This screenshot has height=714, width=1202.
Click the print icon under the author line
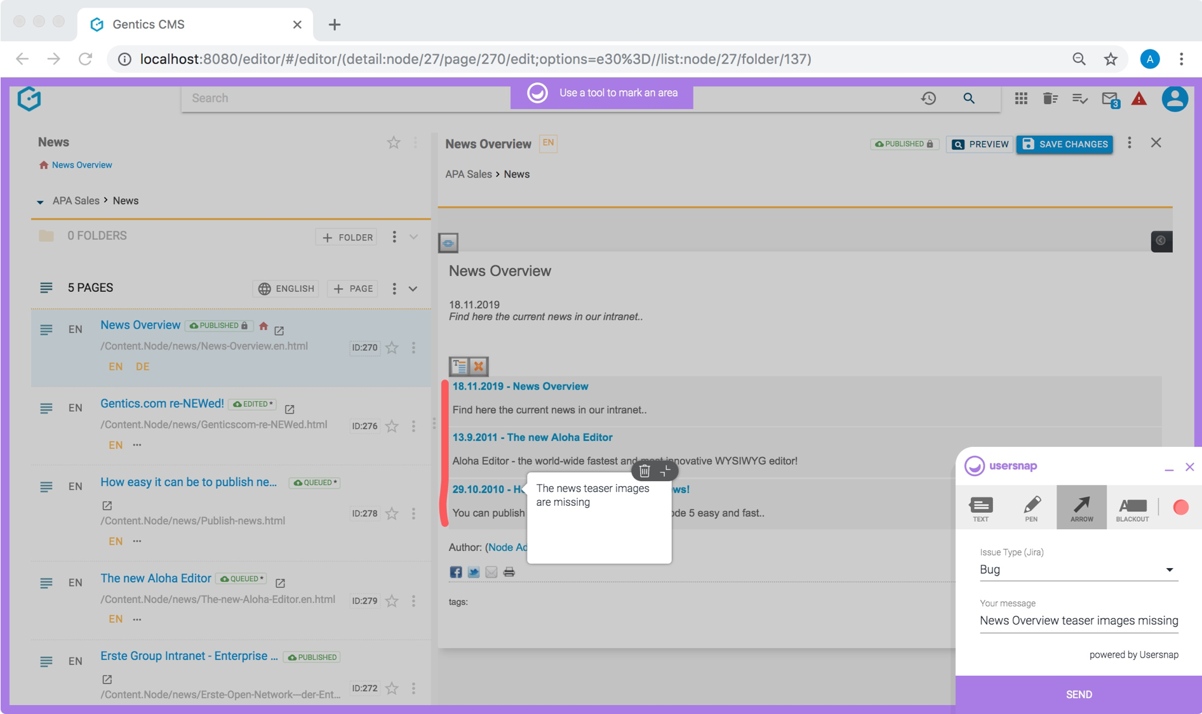(x=509, y=572)
